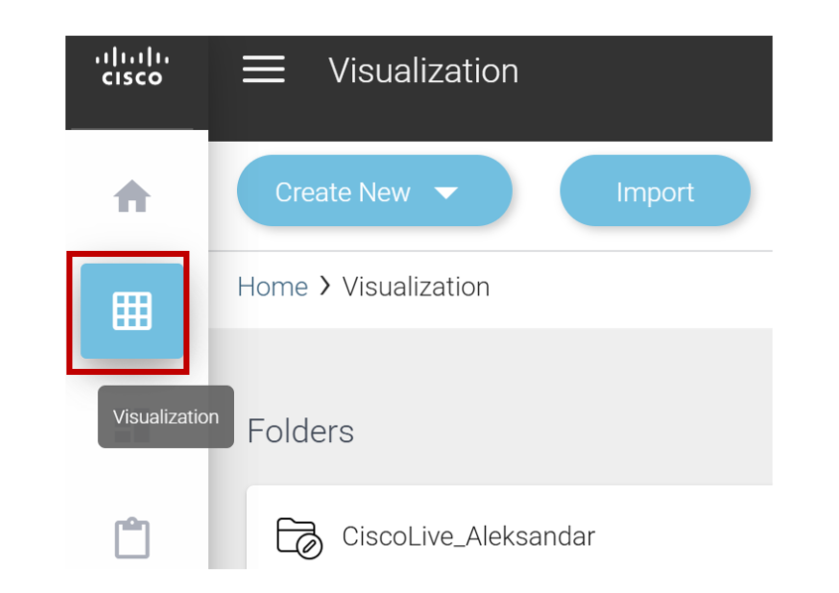Click the breadcrumb chevron separator
Viewport: 839px width, 593px height.
(x=325, y=287)
